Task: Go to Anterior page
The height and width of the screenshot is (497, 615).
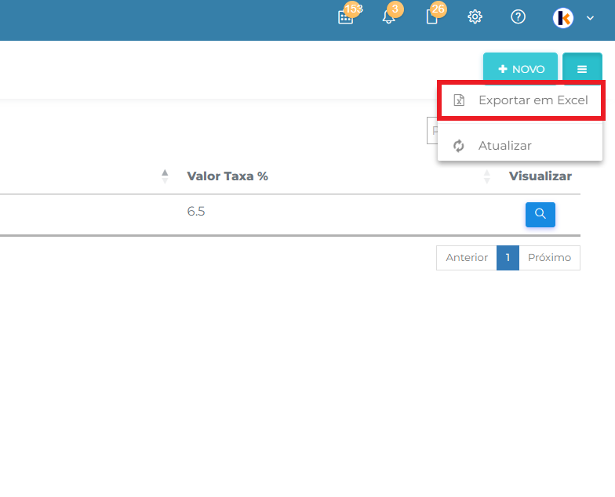Action: [466, 257]
